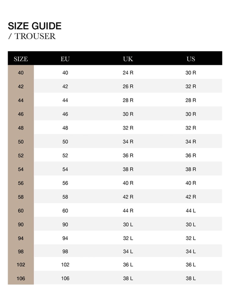Click US value 28 R

191,101
